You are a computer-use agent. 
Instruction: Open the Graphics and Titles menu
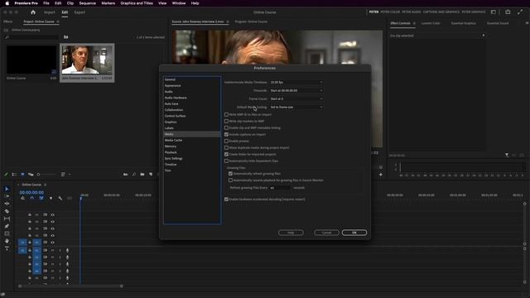[137, 3]
